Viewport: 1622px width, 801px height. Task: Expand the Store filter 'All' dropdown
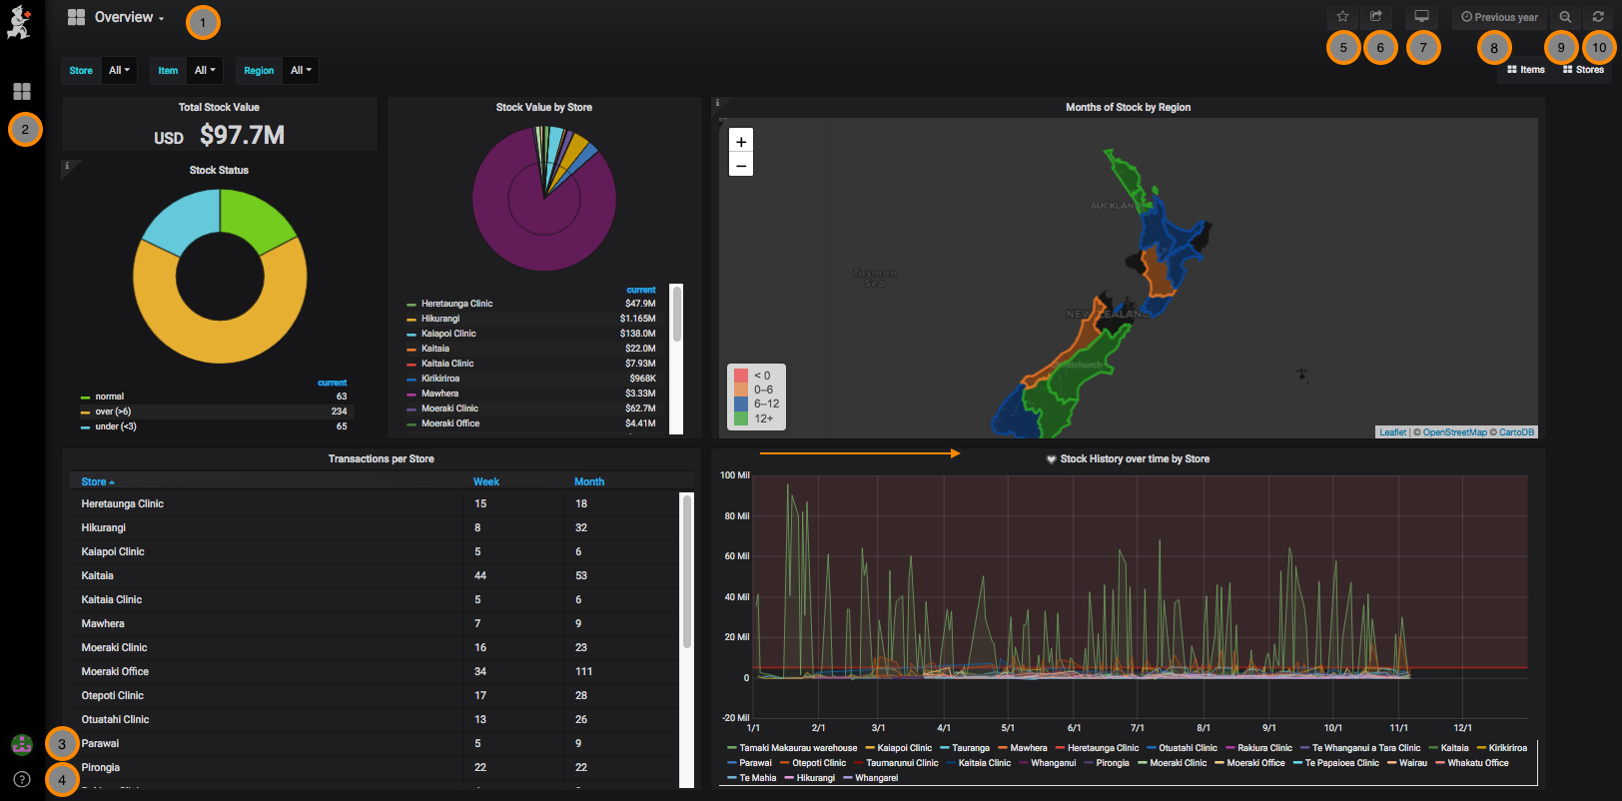click(x=119, y=71)
